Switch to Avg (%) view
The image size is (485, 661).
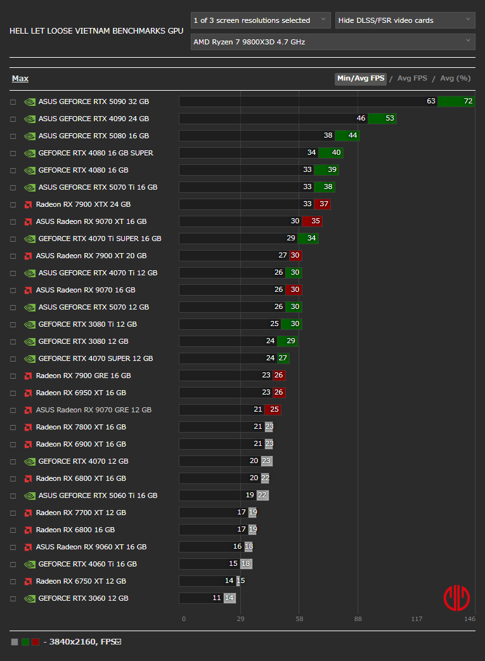[455, 79]
